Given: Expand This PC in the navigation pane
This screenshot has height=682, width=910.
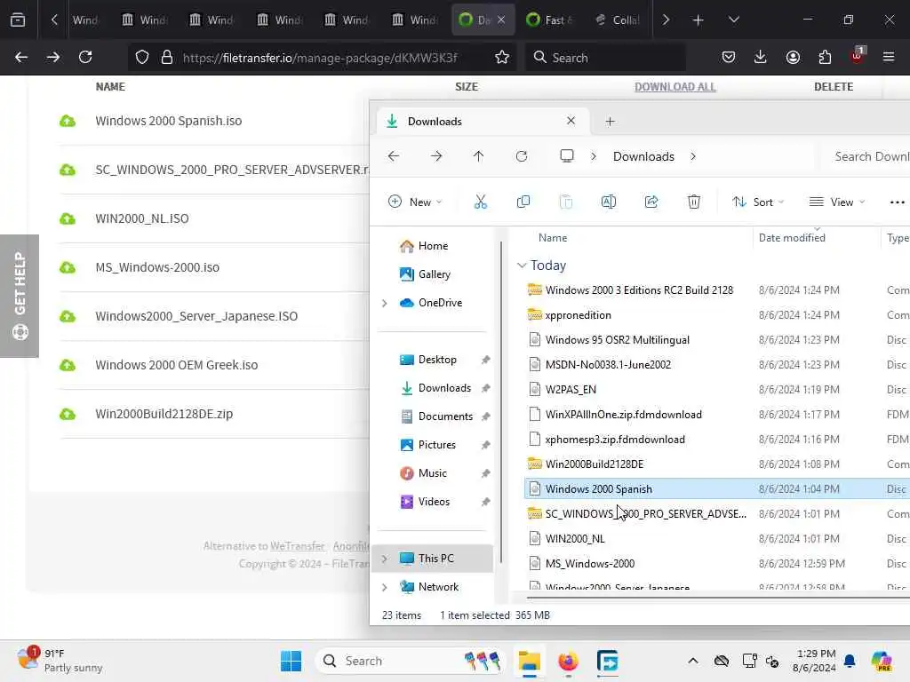Looking at the screenshot, I should [x=384, y=559].
